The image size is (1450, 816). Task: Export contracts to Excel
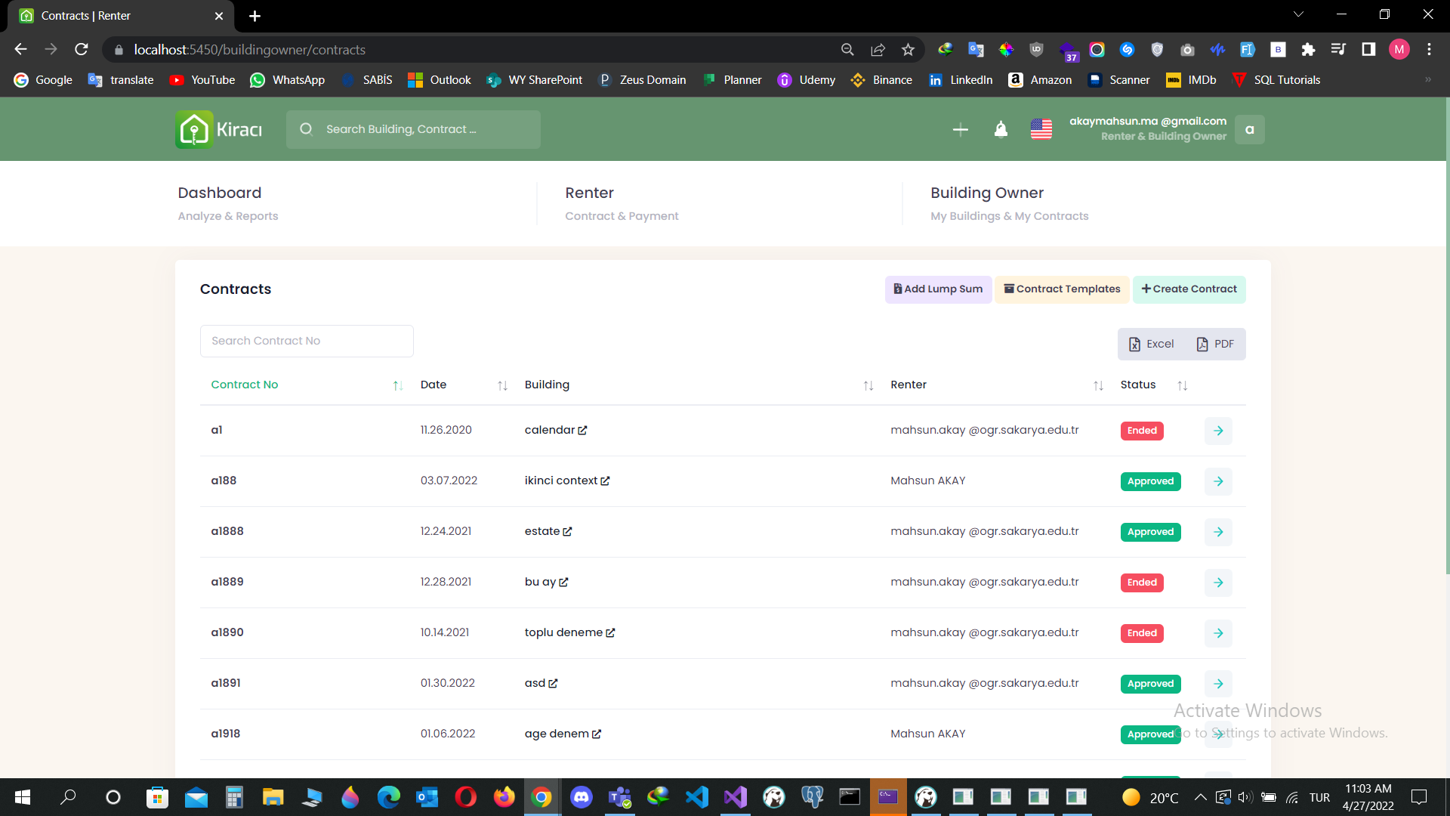pyautogui.click(x=1151, y=345)
